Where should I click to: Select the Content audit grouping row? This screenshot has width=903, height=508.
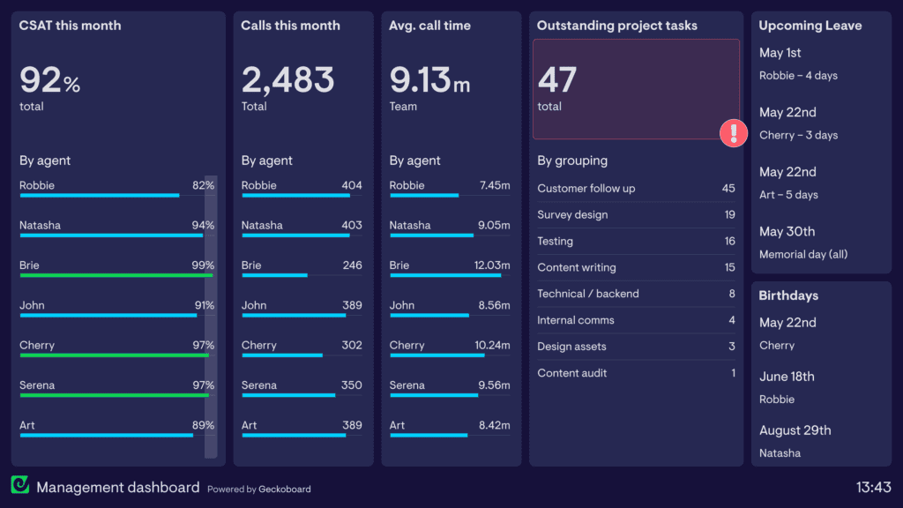point(635,373)
